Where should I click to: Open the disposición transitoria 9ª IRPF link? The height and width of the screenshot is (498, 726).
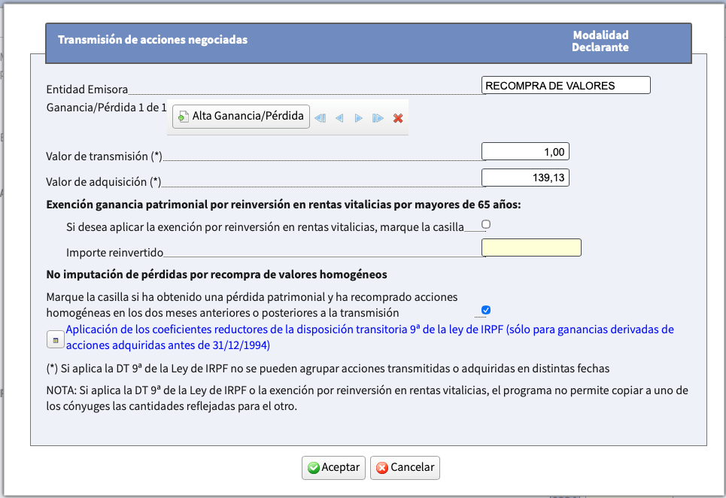tap(301, 329)
